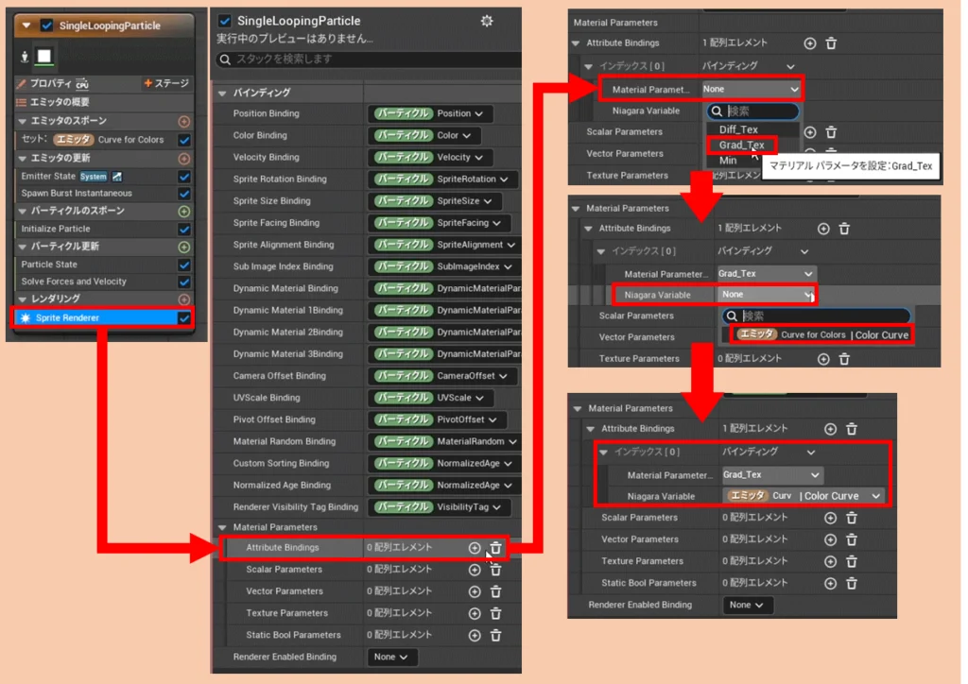Select Diff_Tex from the parameter list

738,129
